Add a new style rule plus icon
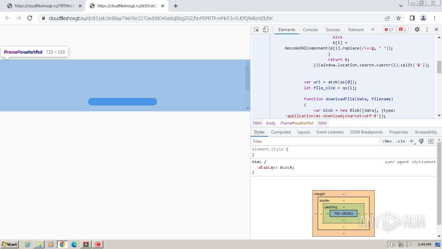 (412, 141)
